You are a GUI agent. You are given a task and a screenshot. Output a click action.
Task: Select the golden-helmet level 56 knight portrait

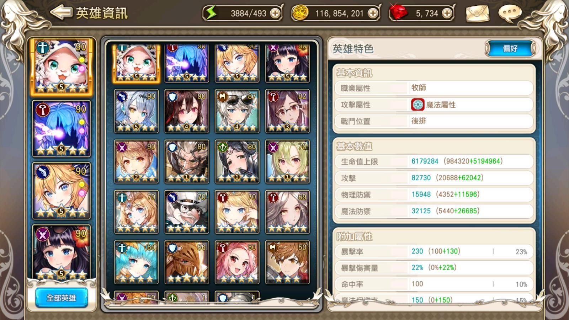coord(187,262)
